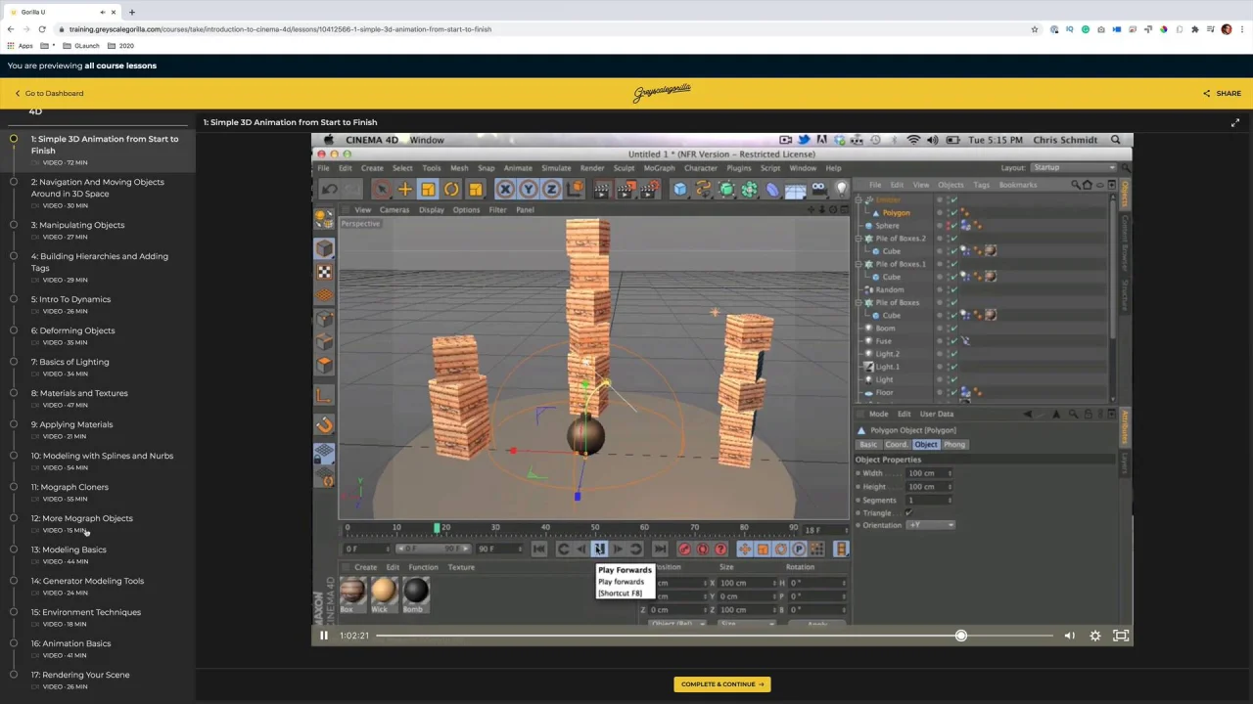
Task: Collapse Pile of Boxes.1 tree node
Action: click(859, 264)
